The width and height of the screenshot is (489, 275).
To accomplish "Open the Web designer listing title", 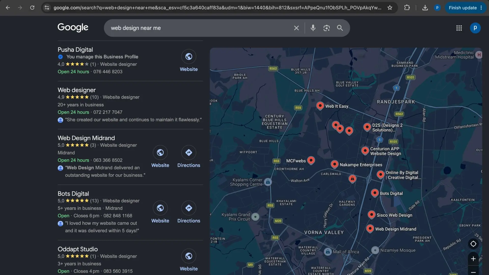I will [x=77, y=90].
